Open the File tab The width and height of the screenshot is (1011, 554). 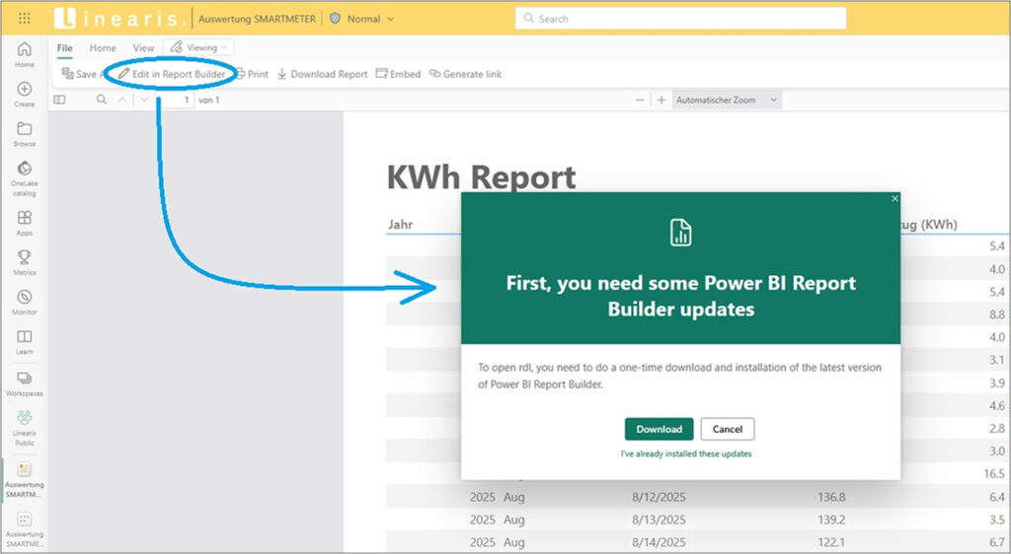coord(64,48)
